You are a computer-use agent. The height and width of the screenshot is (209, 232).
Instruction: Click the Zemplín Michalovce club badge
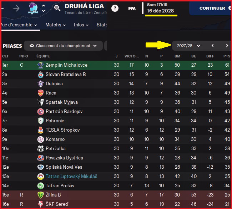click(x=40, y=65)
